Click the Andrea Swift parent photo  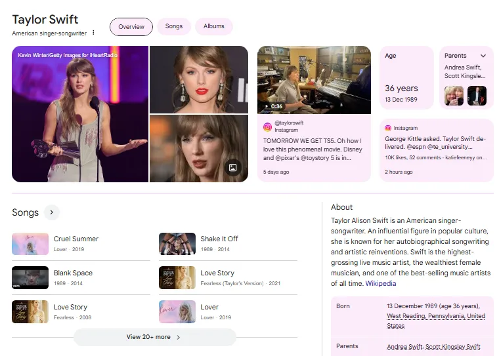click(x=454, y=96)
